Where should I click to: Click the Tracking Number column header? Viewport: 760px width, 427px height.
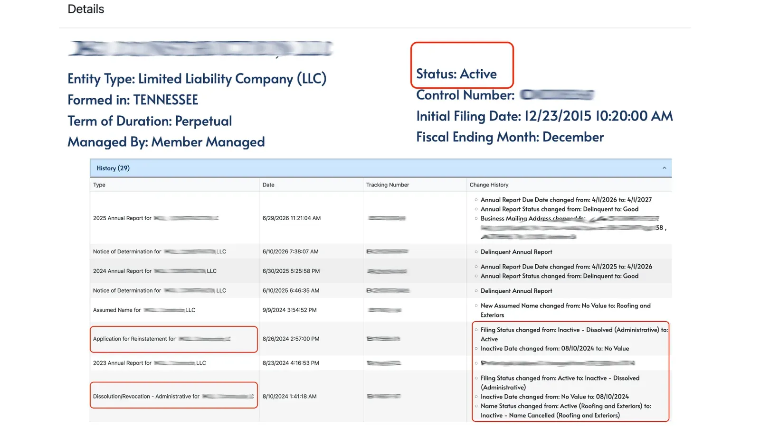(388, 185)
